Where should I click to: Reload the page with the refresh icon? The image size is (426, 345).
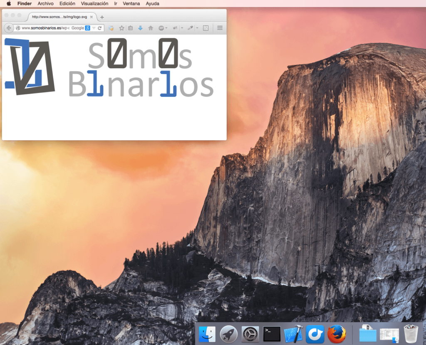click(x=100, y=28)
